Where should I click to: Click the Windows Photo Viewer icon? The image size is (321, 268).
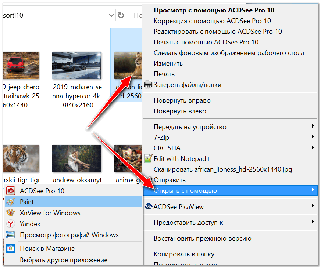point(10,235)
